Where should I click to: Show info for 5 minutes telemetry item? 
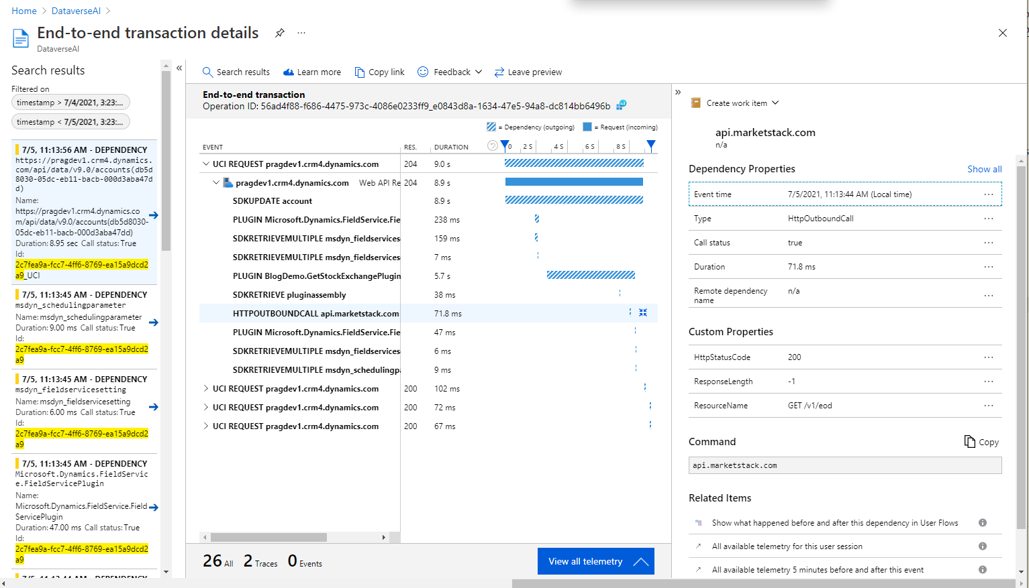(983, 570)
